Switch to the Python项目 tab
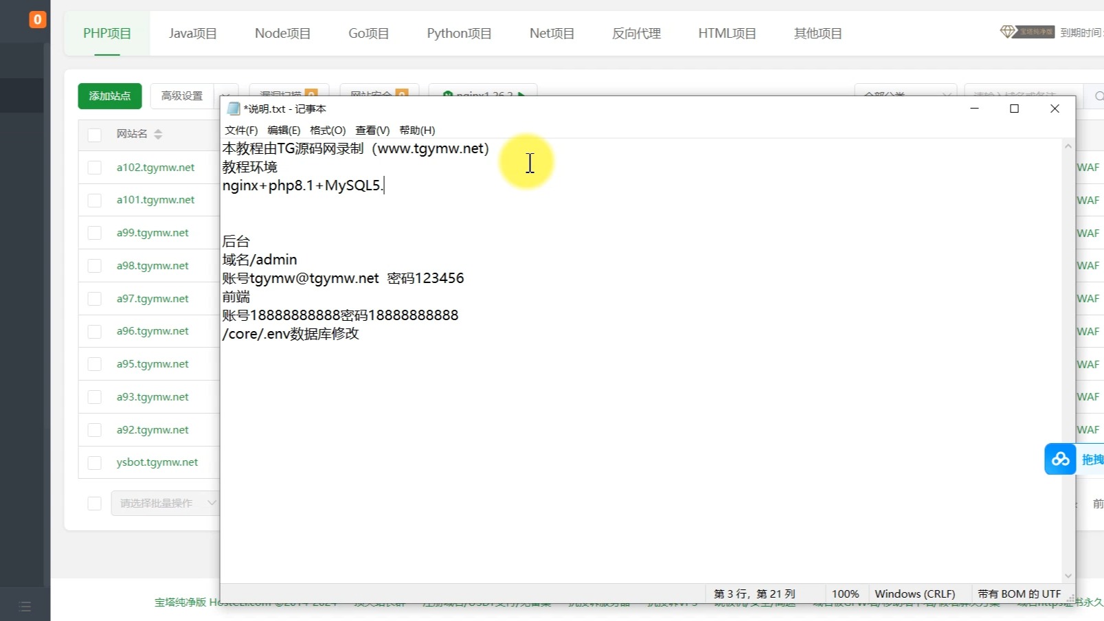Image resolution: width=1104 pixels, height=621 pixels. 459,33
